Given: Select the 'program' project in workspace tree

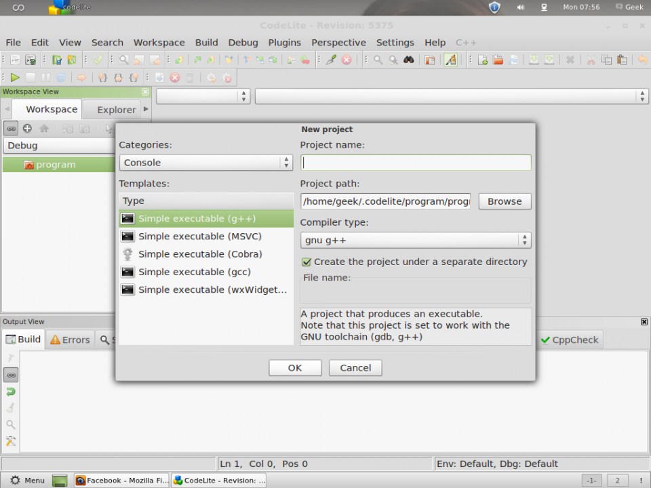Looking at the screenshot, I should 58,165.
